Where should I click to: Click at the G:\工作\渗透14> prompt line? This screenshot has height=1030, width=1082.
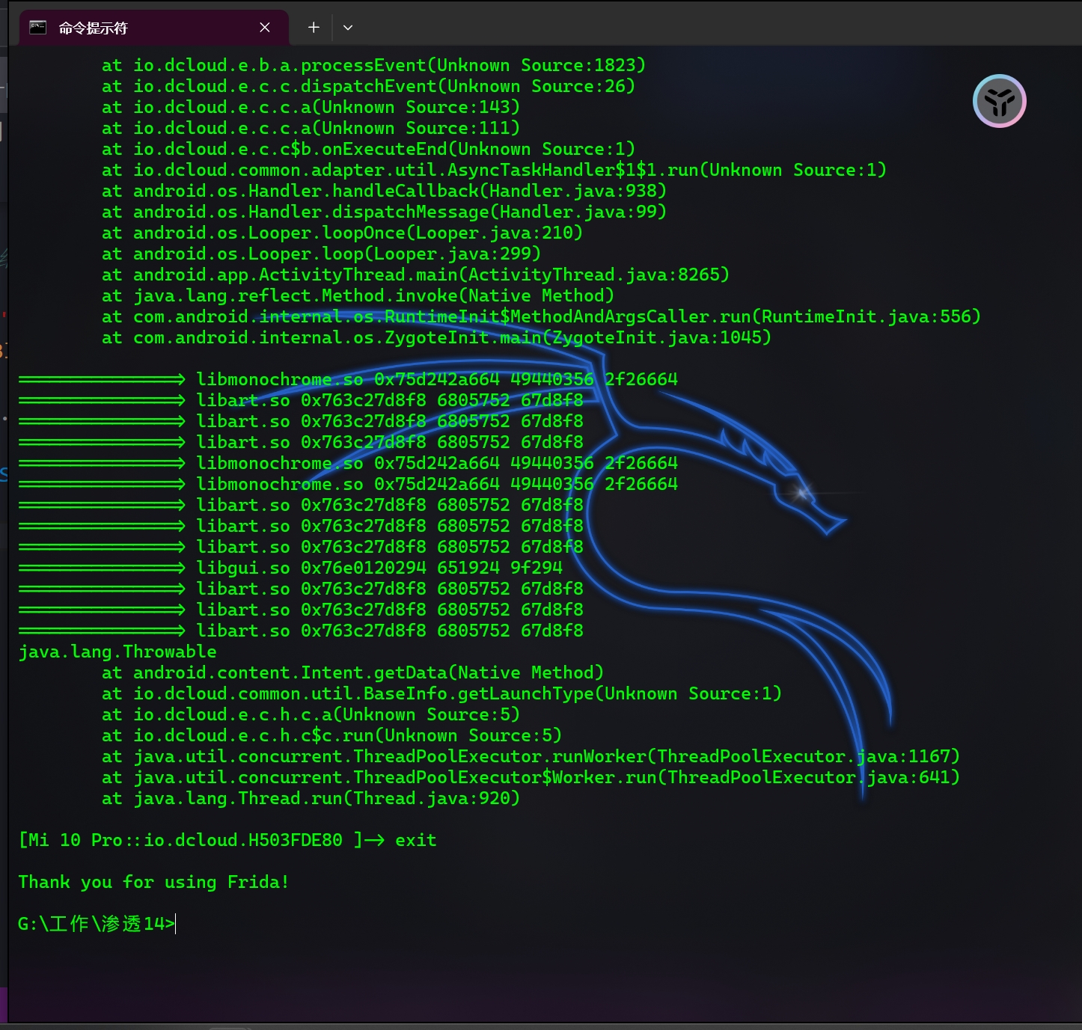[x=96, y=924]
